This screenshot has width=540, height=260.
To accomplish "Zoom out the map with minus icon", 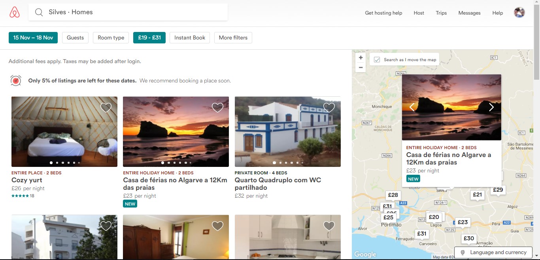I will [361, 67].
